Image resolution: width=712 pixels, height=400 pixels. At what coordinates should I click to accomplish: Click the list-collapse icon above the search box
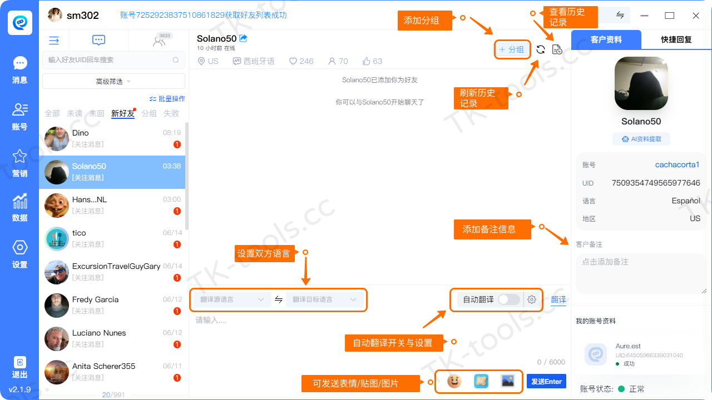(x=54, y=40)
